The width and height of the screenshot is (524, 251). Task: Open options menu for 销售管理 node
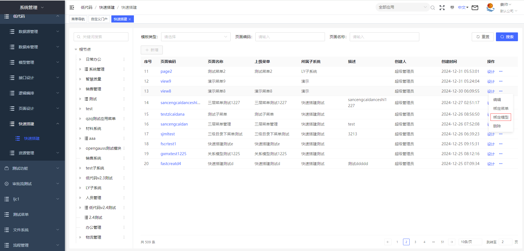[x=124, y=89]
